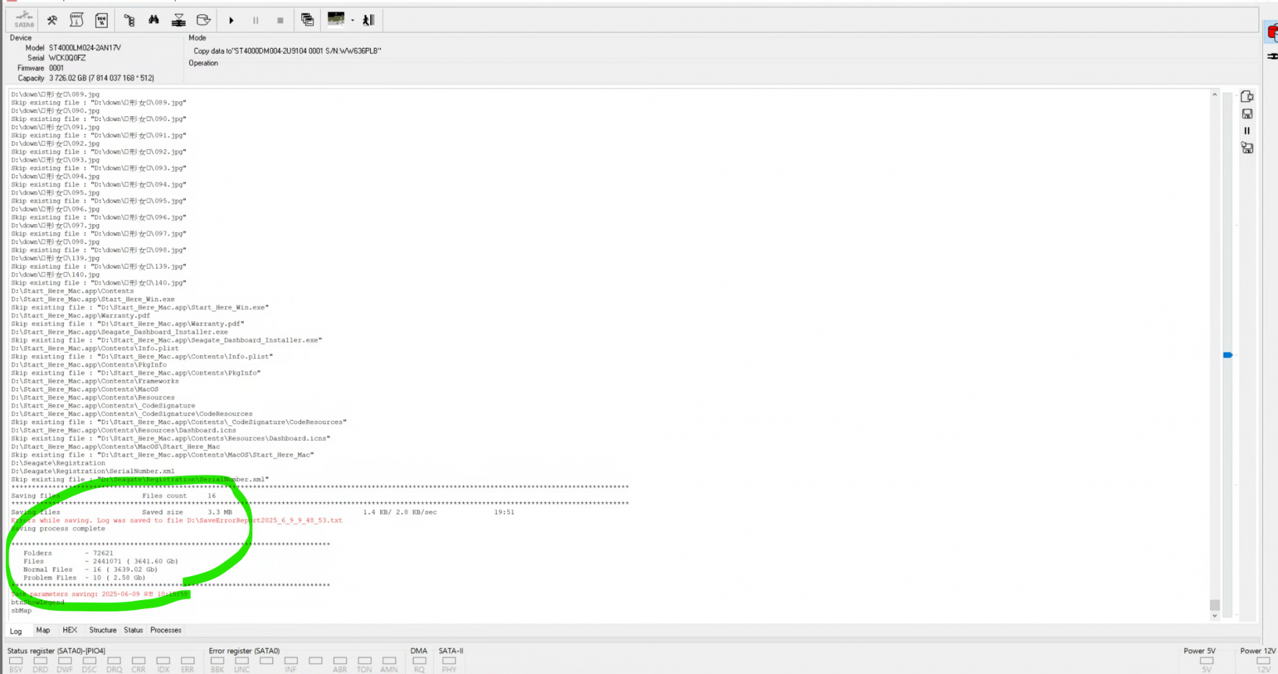This screenshot has height=674, width=1278.
Task: Click the SATA0 port icon in toolbar
Action: coord(24,20)
